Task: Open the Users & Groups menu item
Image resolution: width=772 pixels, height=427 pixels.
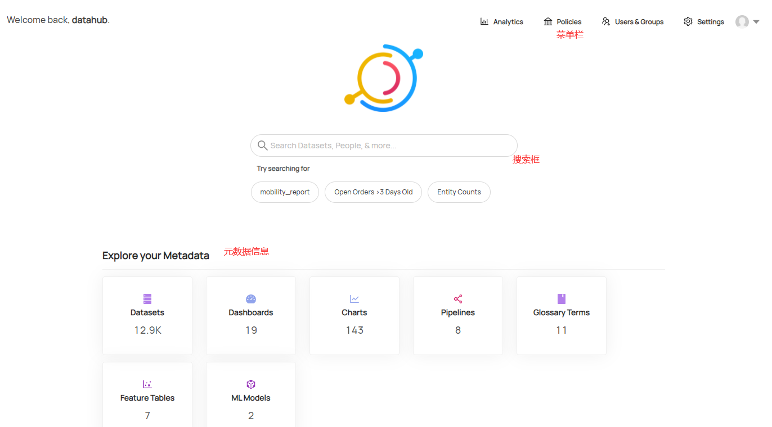Action: [632, 22]
